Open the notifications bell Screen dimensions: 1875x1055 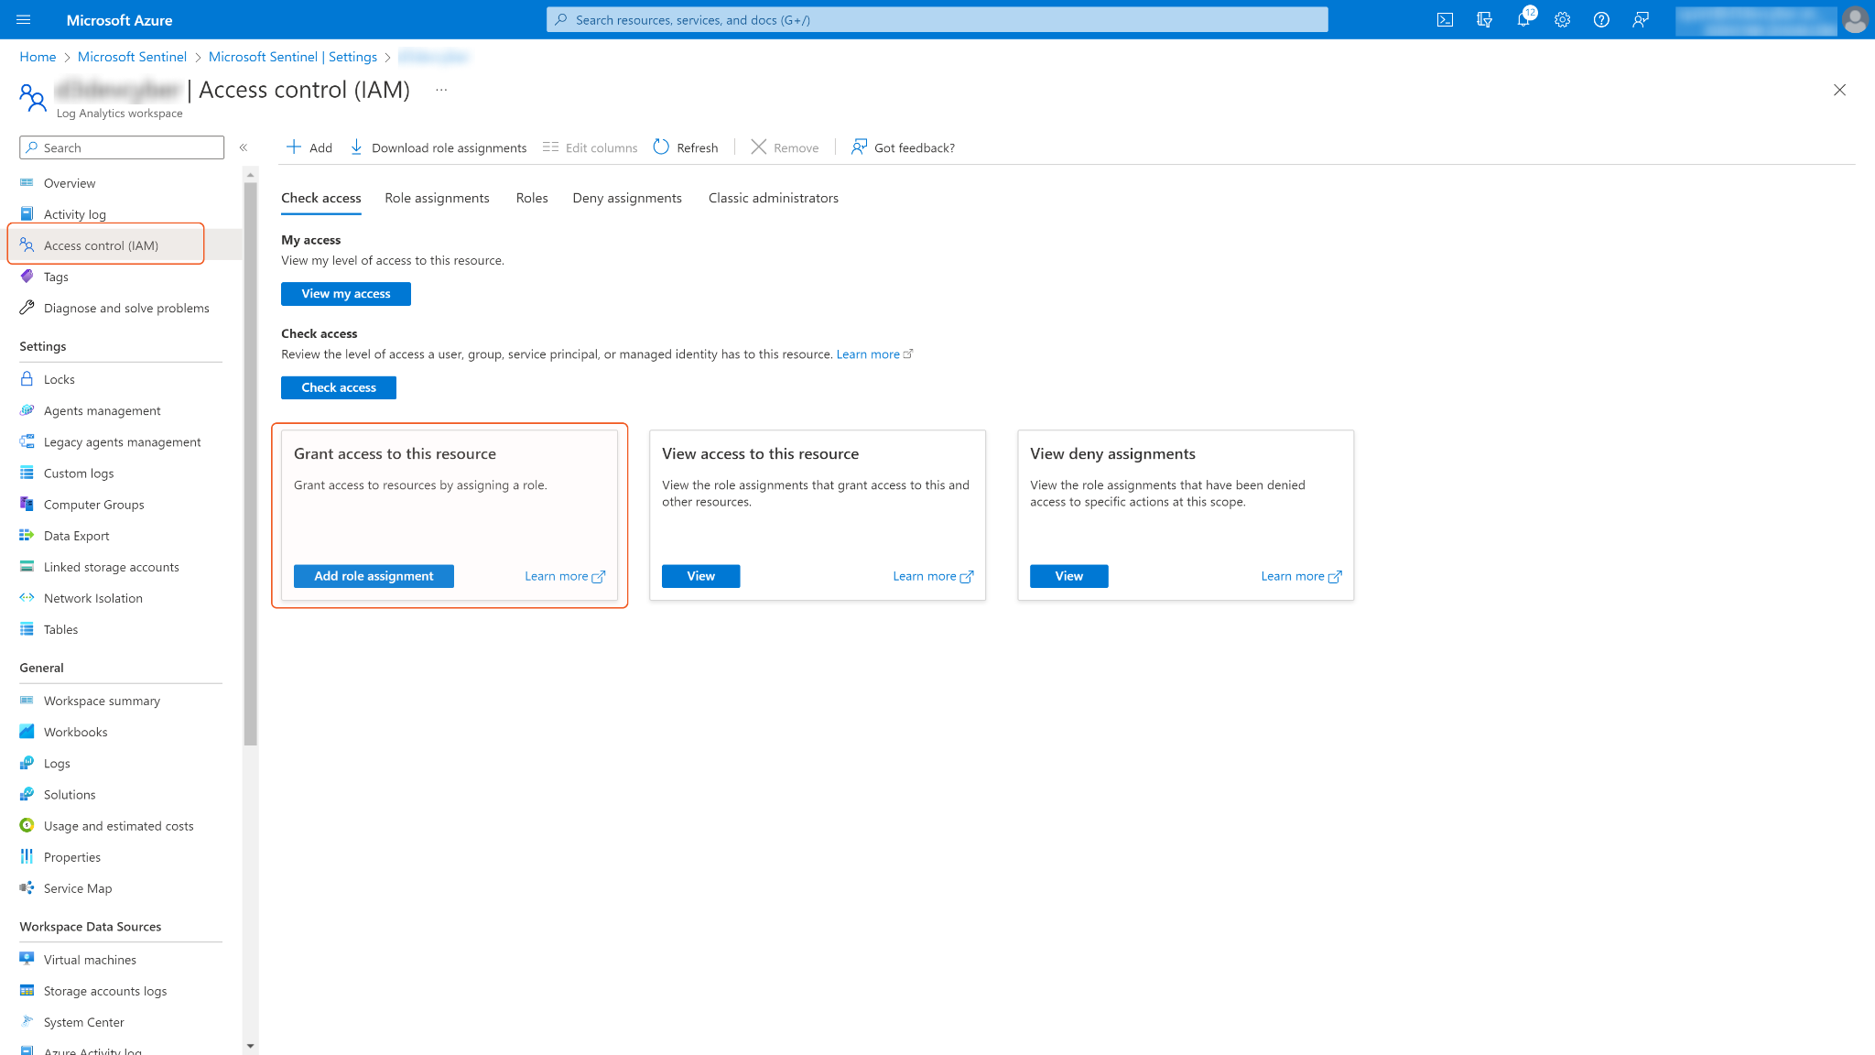(x=1523, y=20)
